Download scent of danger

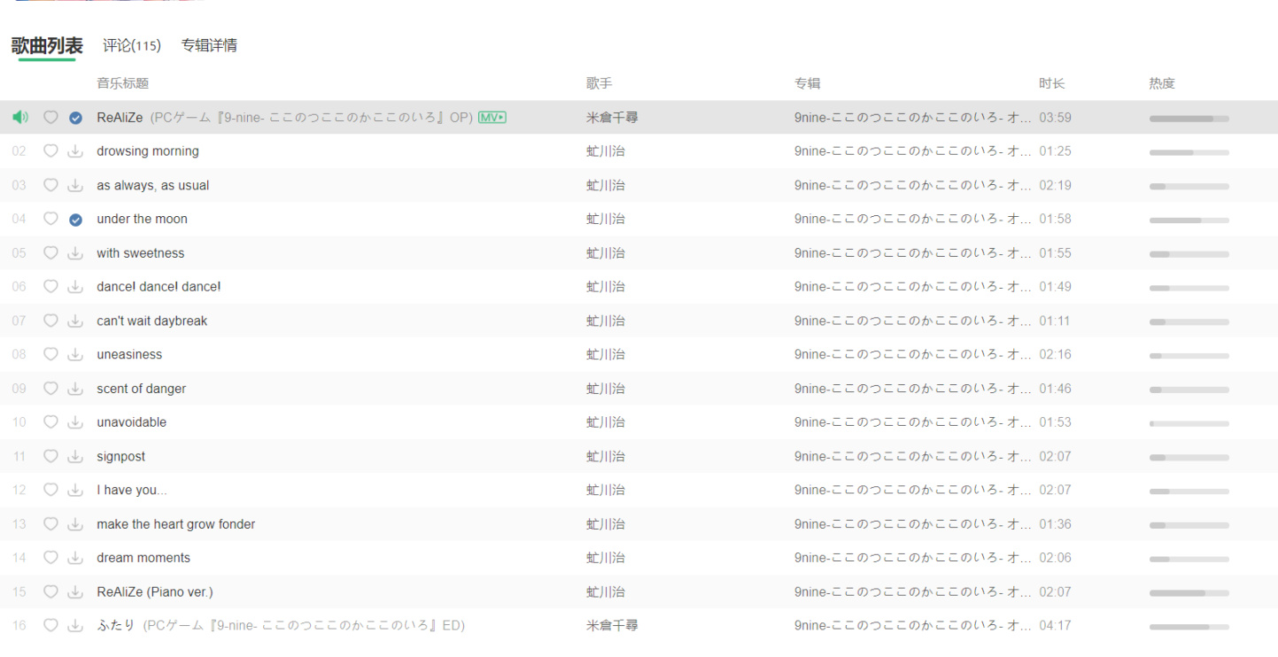[x=75, y=389]
